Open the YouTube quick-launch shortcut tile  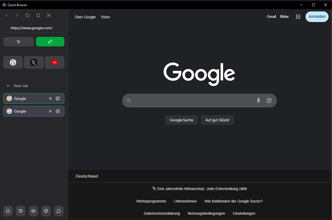pyautogui.click(x=55, y=62)
